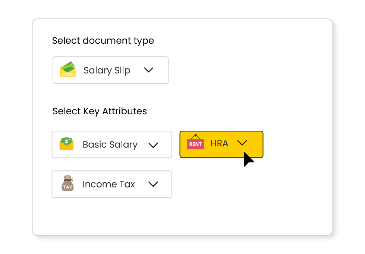Click the cash bills inside the Salary Slip envelope
Image resolution: width=365 pixels, height=254 pixels.
coord(69,68)
